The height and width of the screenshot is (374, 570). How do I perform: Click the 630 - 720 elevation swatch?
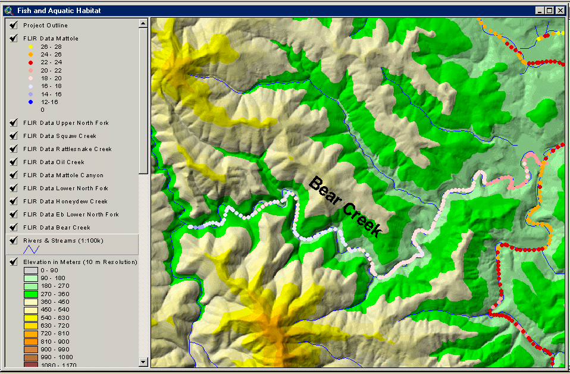point(31,326)
